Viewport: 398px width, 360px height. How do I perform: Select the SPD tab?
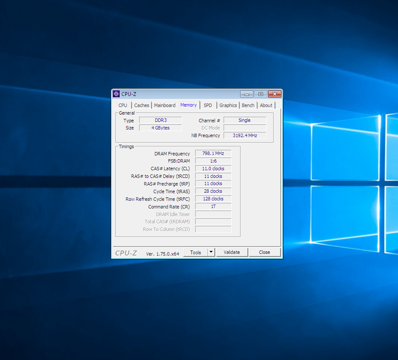tap(207, 105)
